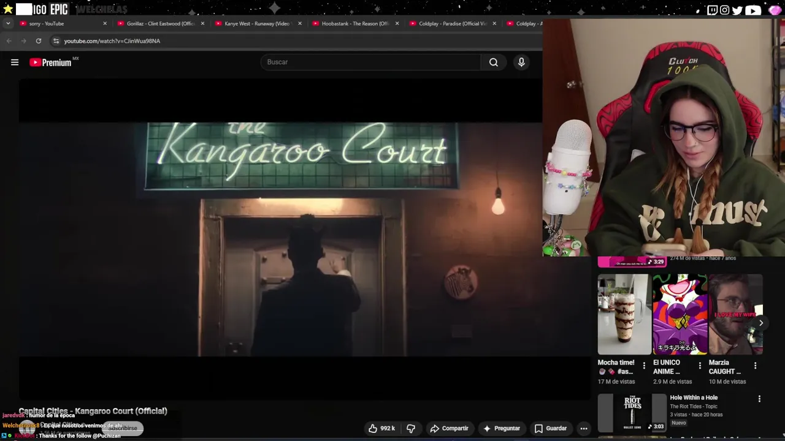Go forward in browser history
This screenshot has width=785, height=441.
click(x=23, y=41)
